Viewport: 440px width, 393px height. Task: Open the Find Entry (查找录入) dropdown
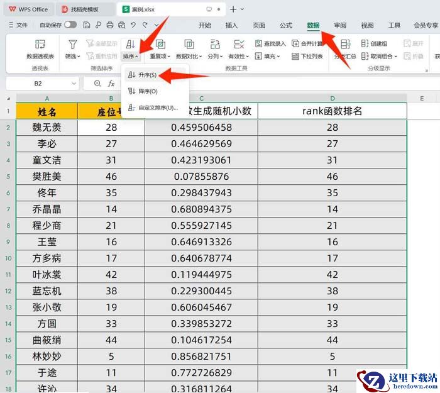pyautogui.click(x=270, y=44)
